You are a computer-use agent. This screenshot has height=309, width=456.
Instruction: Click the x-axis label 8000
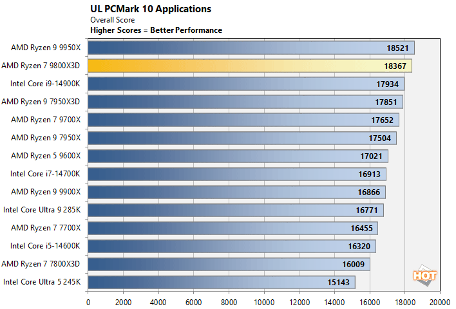coord(229,303)
